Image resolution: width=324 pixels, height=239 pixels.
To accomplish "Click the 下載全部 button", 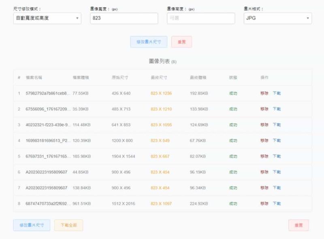I will point(68,225).
